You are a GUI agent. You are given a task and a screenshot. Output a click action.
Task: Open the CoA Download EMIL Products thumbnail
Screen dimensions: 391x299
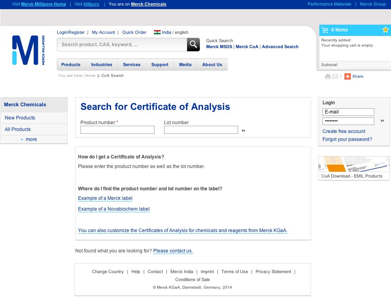(354, 168)
